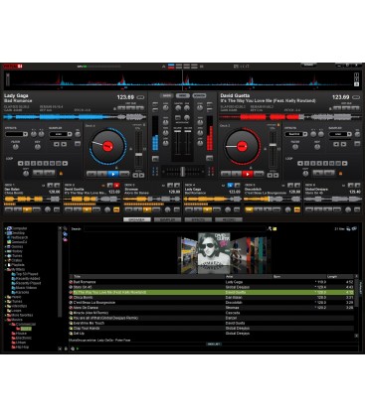Image resolution: width=365 pixels, height=417 pixels.
Task: Toggle the red assign button on mini deck 2
Action: pyautogui.click(x=116, y=186)
